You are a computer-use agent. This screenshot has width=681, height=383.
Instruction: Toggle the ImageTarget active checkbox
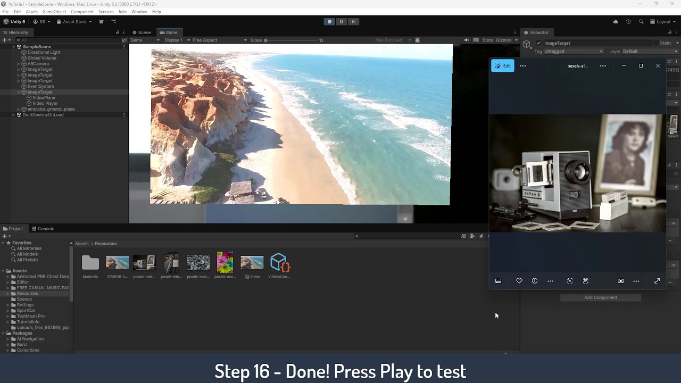(538, 43)
